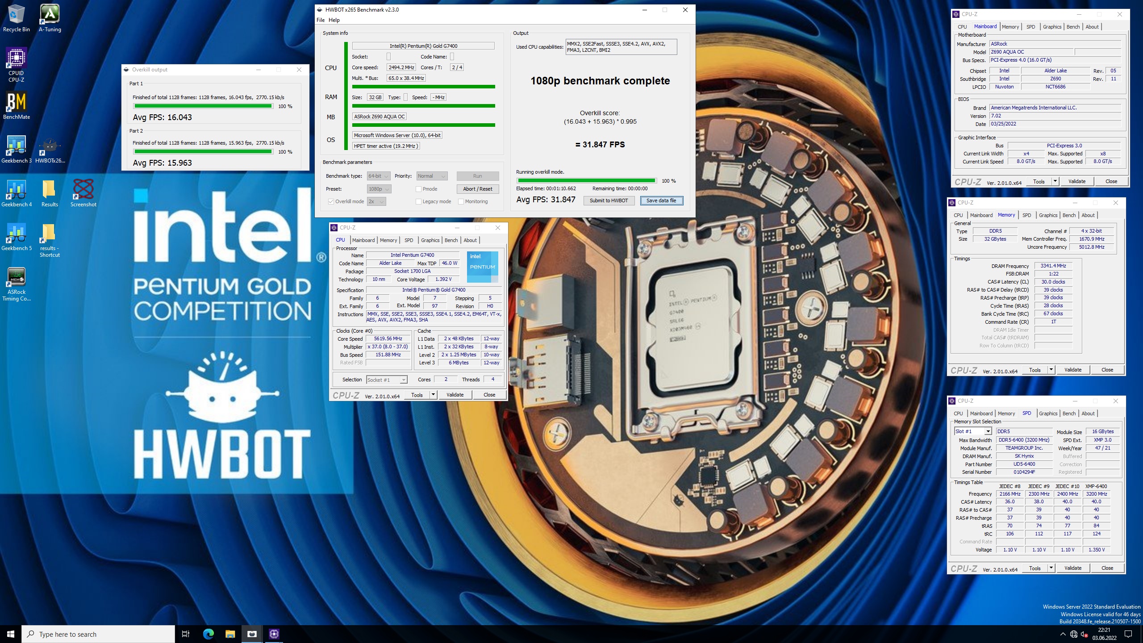Enable the Pmode checkbox
Screen dimensions: 1143x643
point(418,189)
